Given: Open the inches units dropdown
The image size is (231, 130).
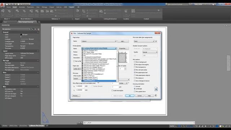Looking at the screenshot, I should (x=123, y=83).
